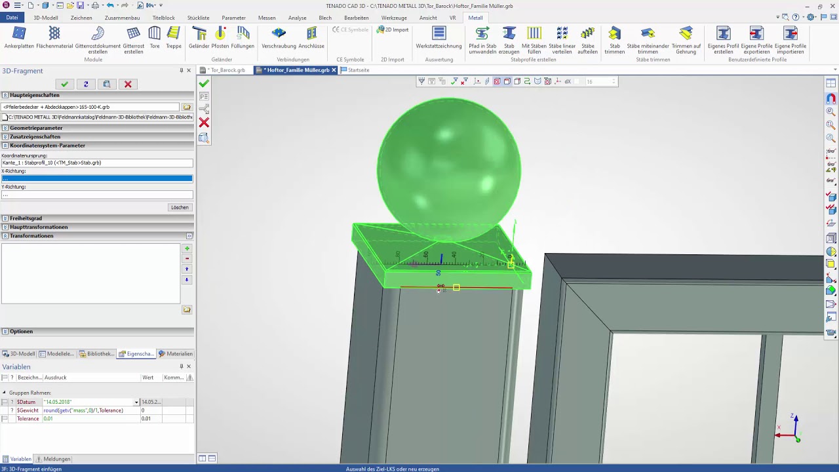Toggle the flag on the $Datum row
839x472 pixels.
(x=5, y=402)
